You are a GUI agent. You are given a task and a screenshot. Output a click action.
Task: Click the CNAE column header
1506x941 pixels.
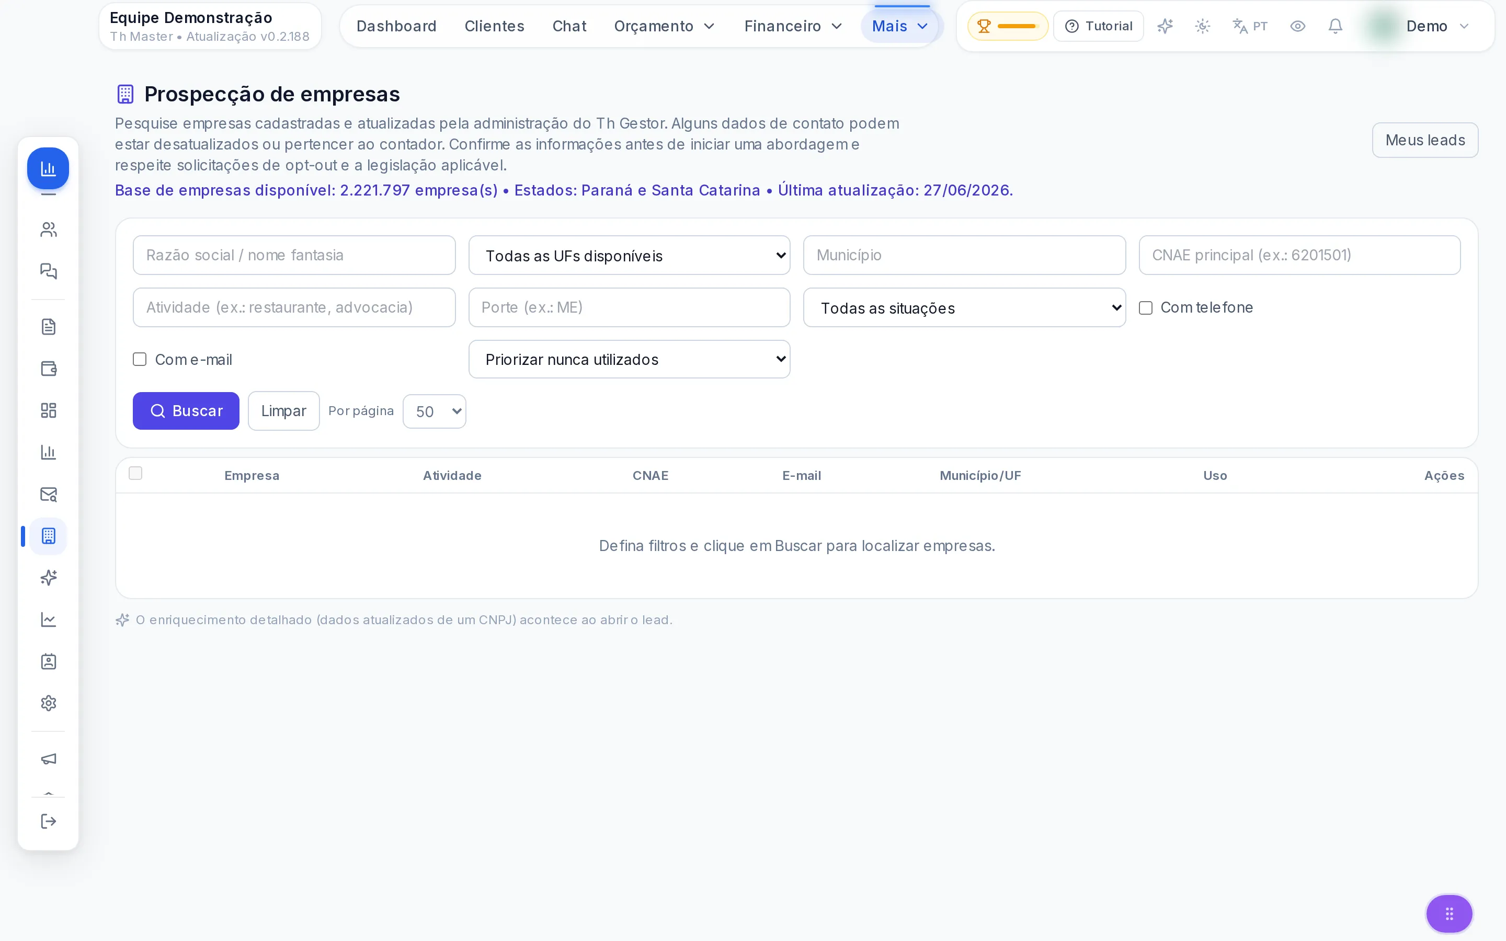(x=651, y=476)
